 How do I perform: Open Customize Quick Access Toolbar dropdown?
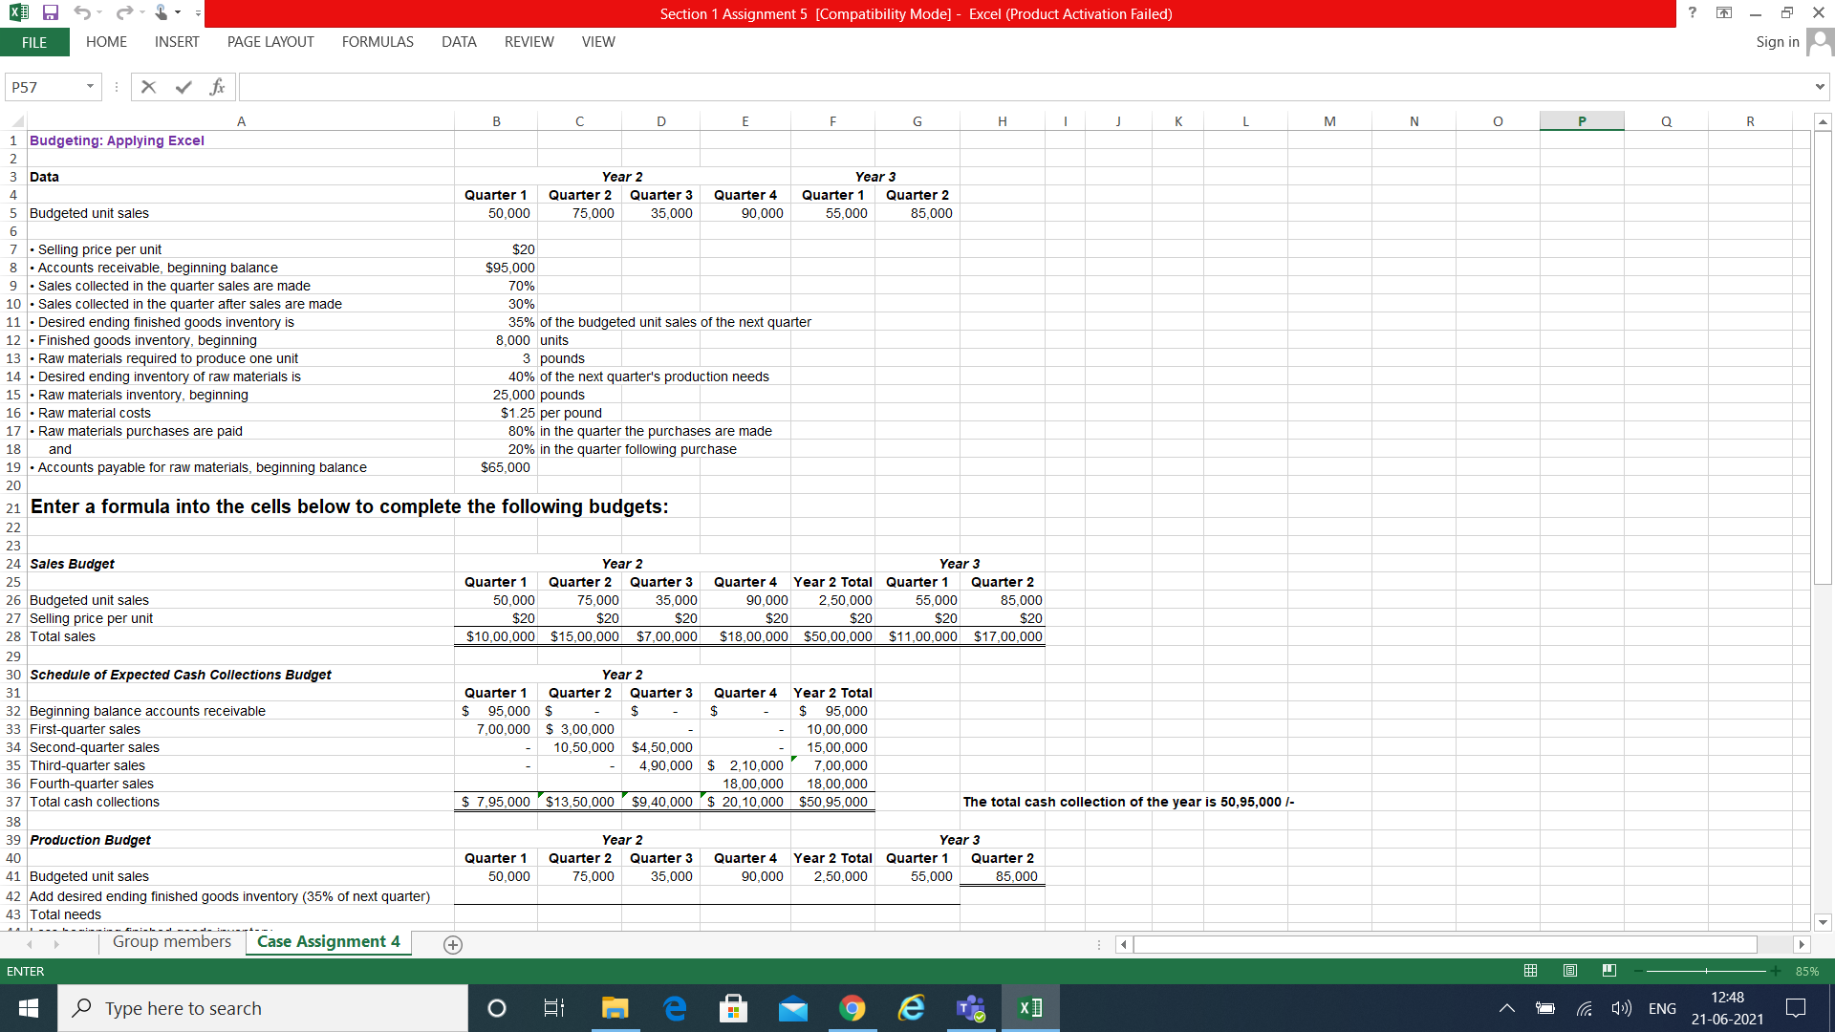pos(198,13)
